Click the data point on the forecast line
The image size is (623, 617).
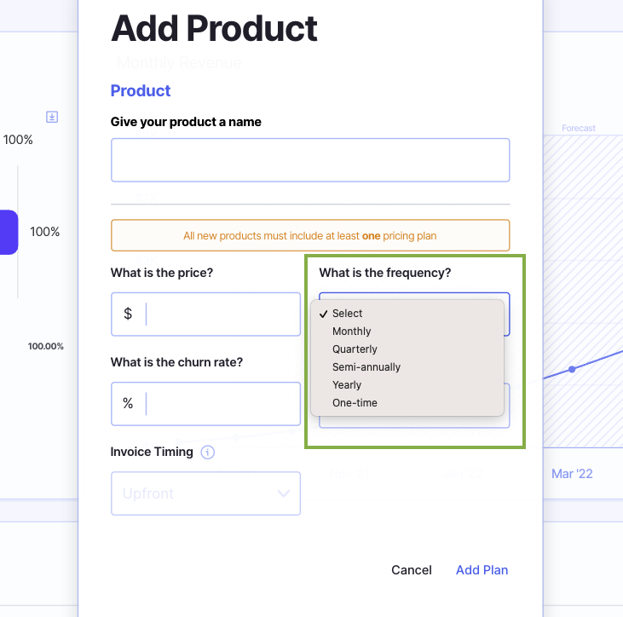pyautogui.click(x=572, y=369)
